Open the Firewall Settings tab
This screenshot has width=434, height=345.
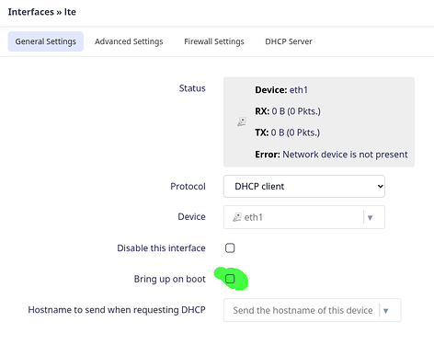[214, 41]
